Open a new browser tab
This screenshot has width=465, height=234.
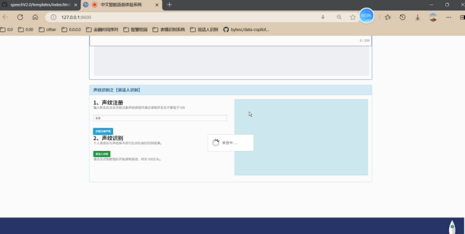click(170, 4)
